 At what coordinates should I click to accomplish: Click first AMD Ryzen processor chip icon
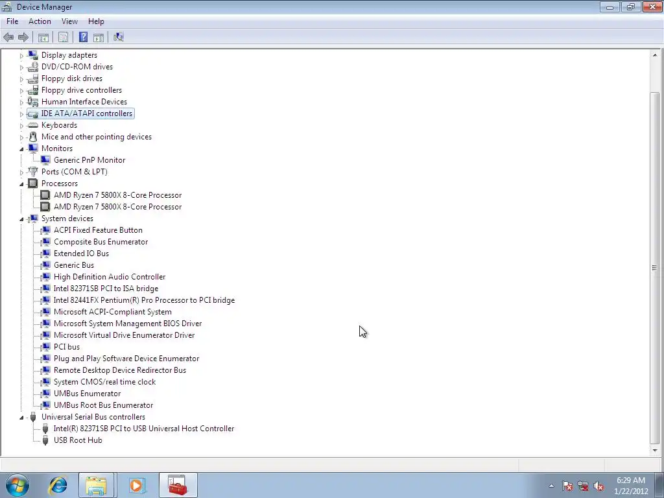45,195
